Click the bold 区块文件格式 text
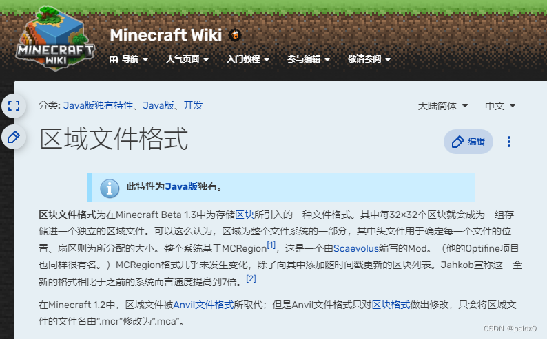Viewport: 547px width, 339px height. (68, 215)
